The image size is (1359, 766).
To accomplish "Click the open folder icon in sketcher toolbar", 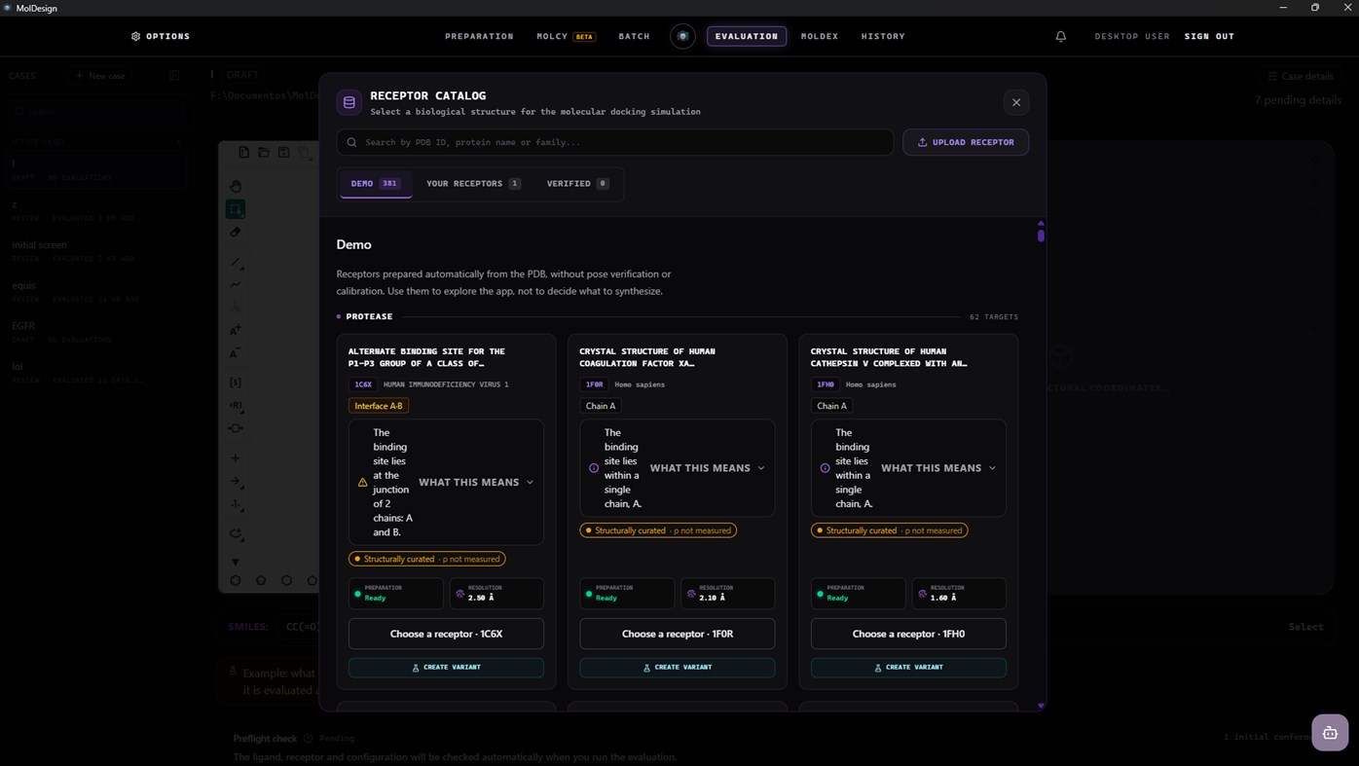I will coord(264,153).
